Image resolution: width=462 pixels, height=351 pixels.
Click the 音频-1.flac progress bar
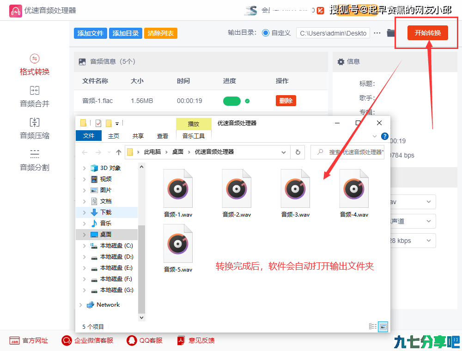coord(232,101)
